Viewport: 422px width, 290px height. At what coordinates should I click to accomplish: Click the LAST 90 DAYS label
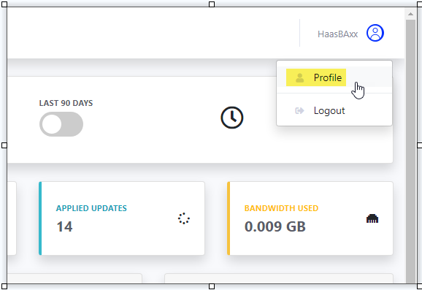click(66, 103)
